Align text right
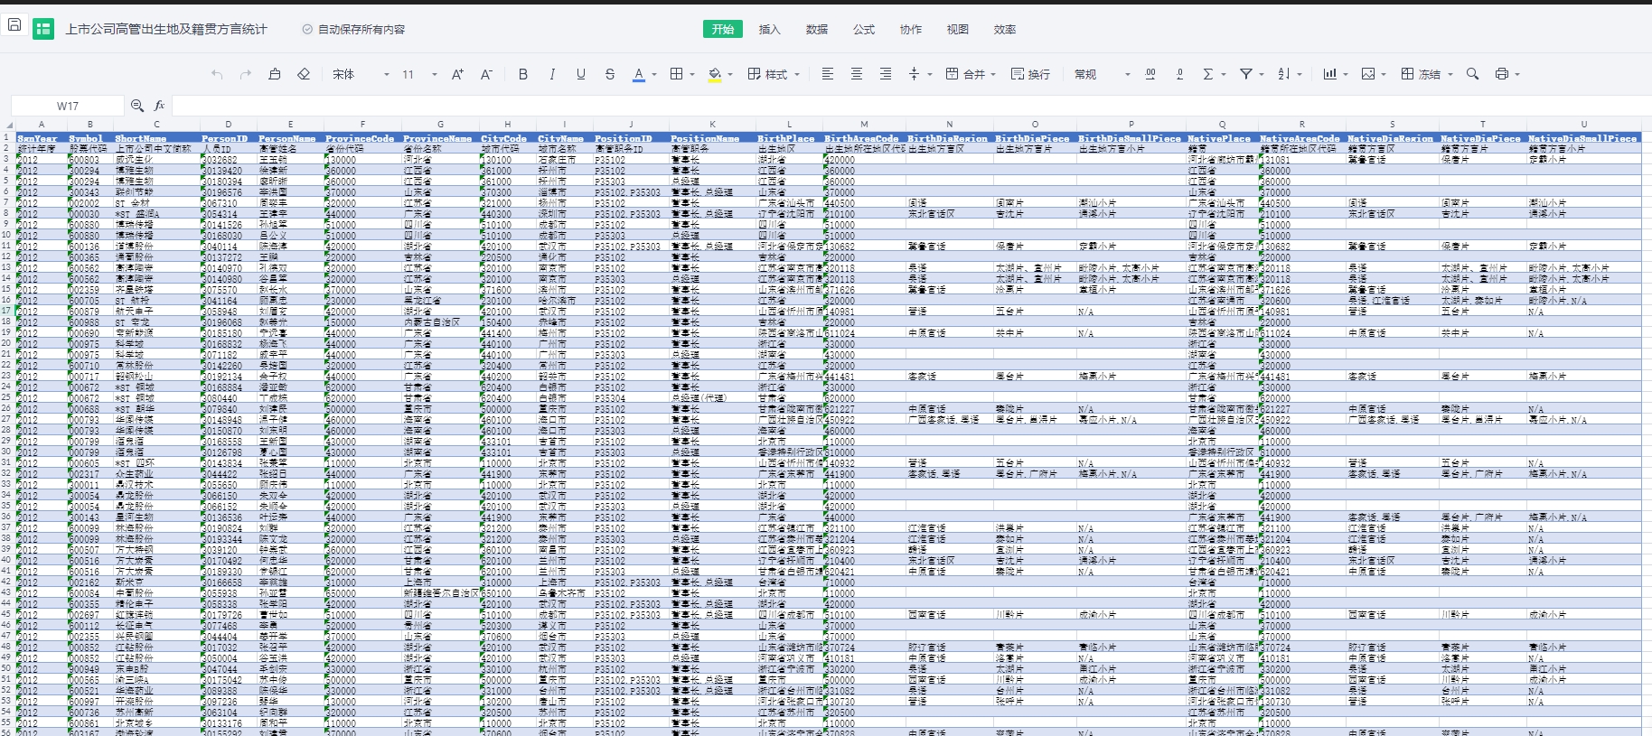Image resolution: width=1652 pixels, height=736 pixels. (x=885, y=74)
